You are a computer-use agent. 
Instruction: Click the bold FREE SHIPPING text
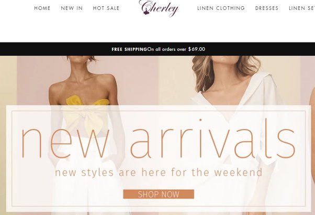pos(129,49)
